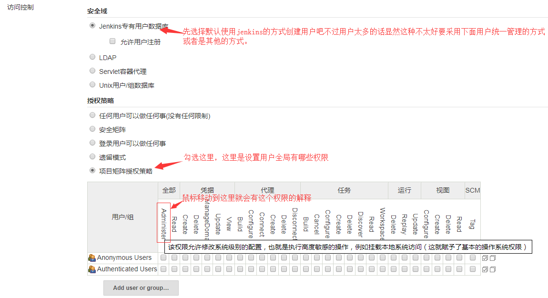Select the Jenkins专有用户数据库 radio button
The image size is (548, 298).
pos(92,26)
